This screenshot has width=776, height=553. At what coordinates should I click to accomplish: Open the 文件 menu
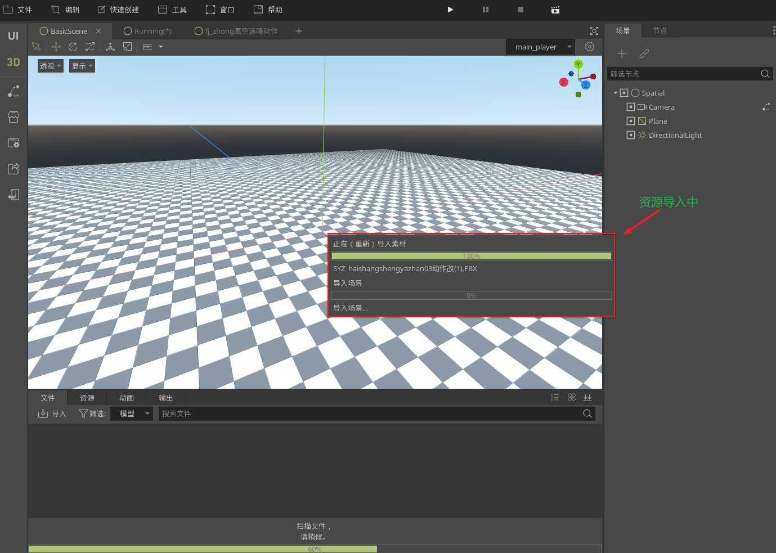(18, 10)
